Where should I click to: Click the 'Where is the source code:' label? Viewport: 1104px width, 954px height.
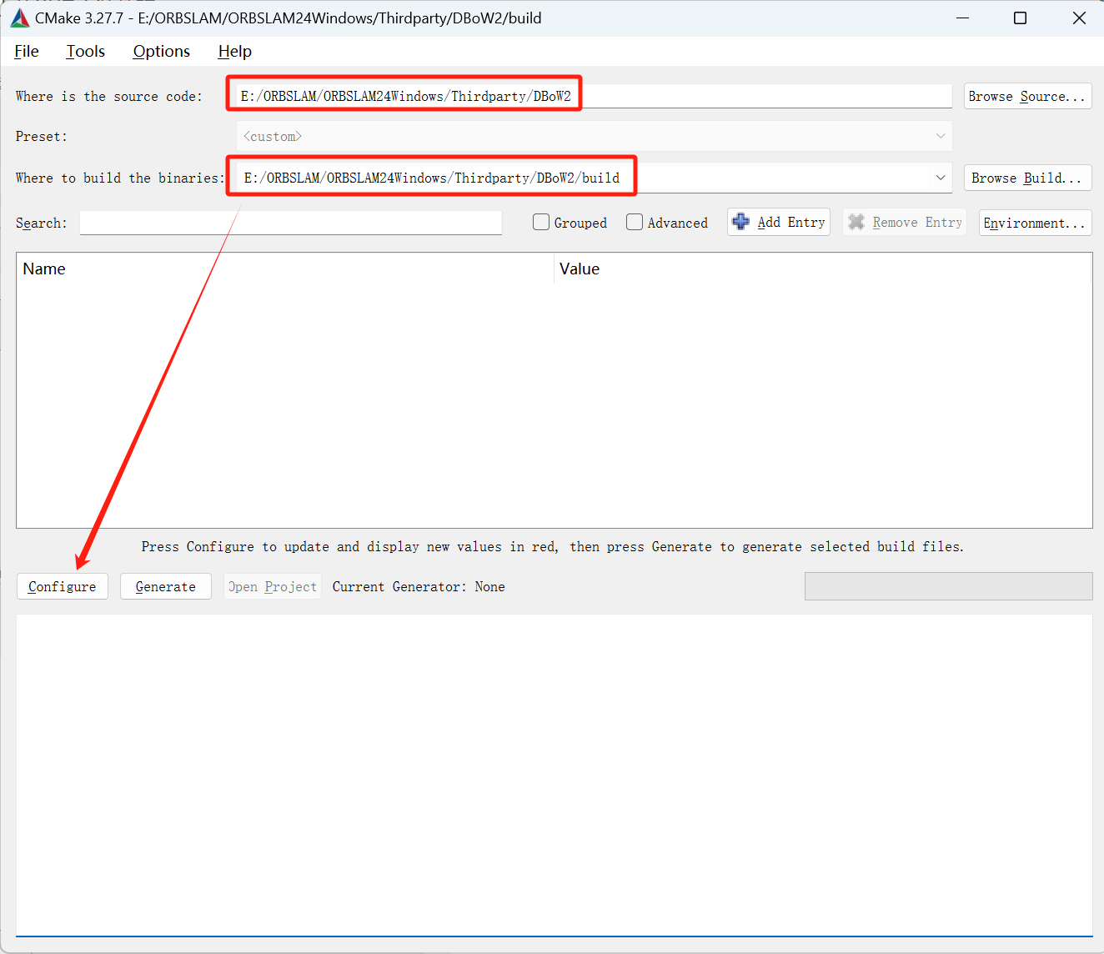[109, 96]
